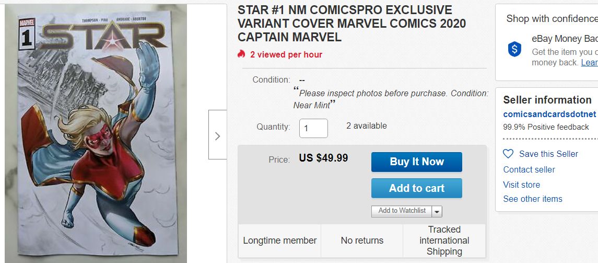Open the comicsandcardsdotnet seller profile link

coord(549,114)
